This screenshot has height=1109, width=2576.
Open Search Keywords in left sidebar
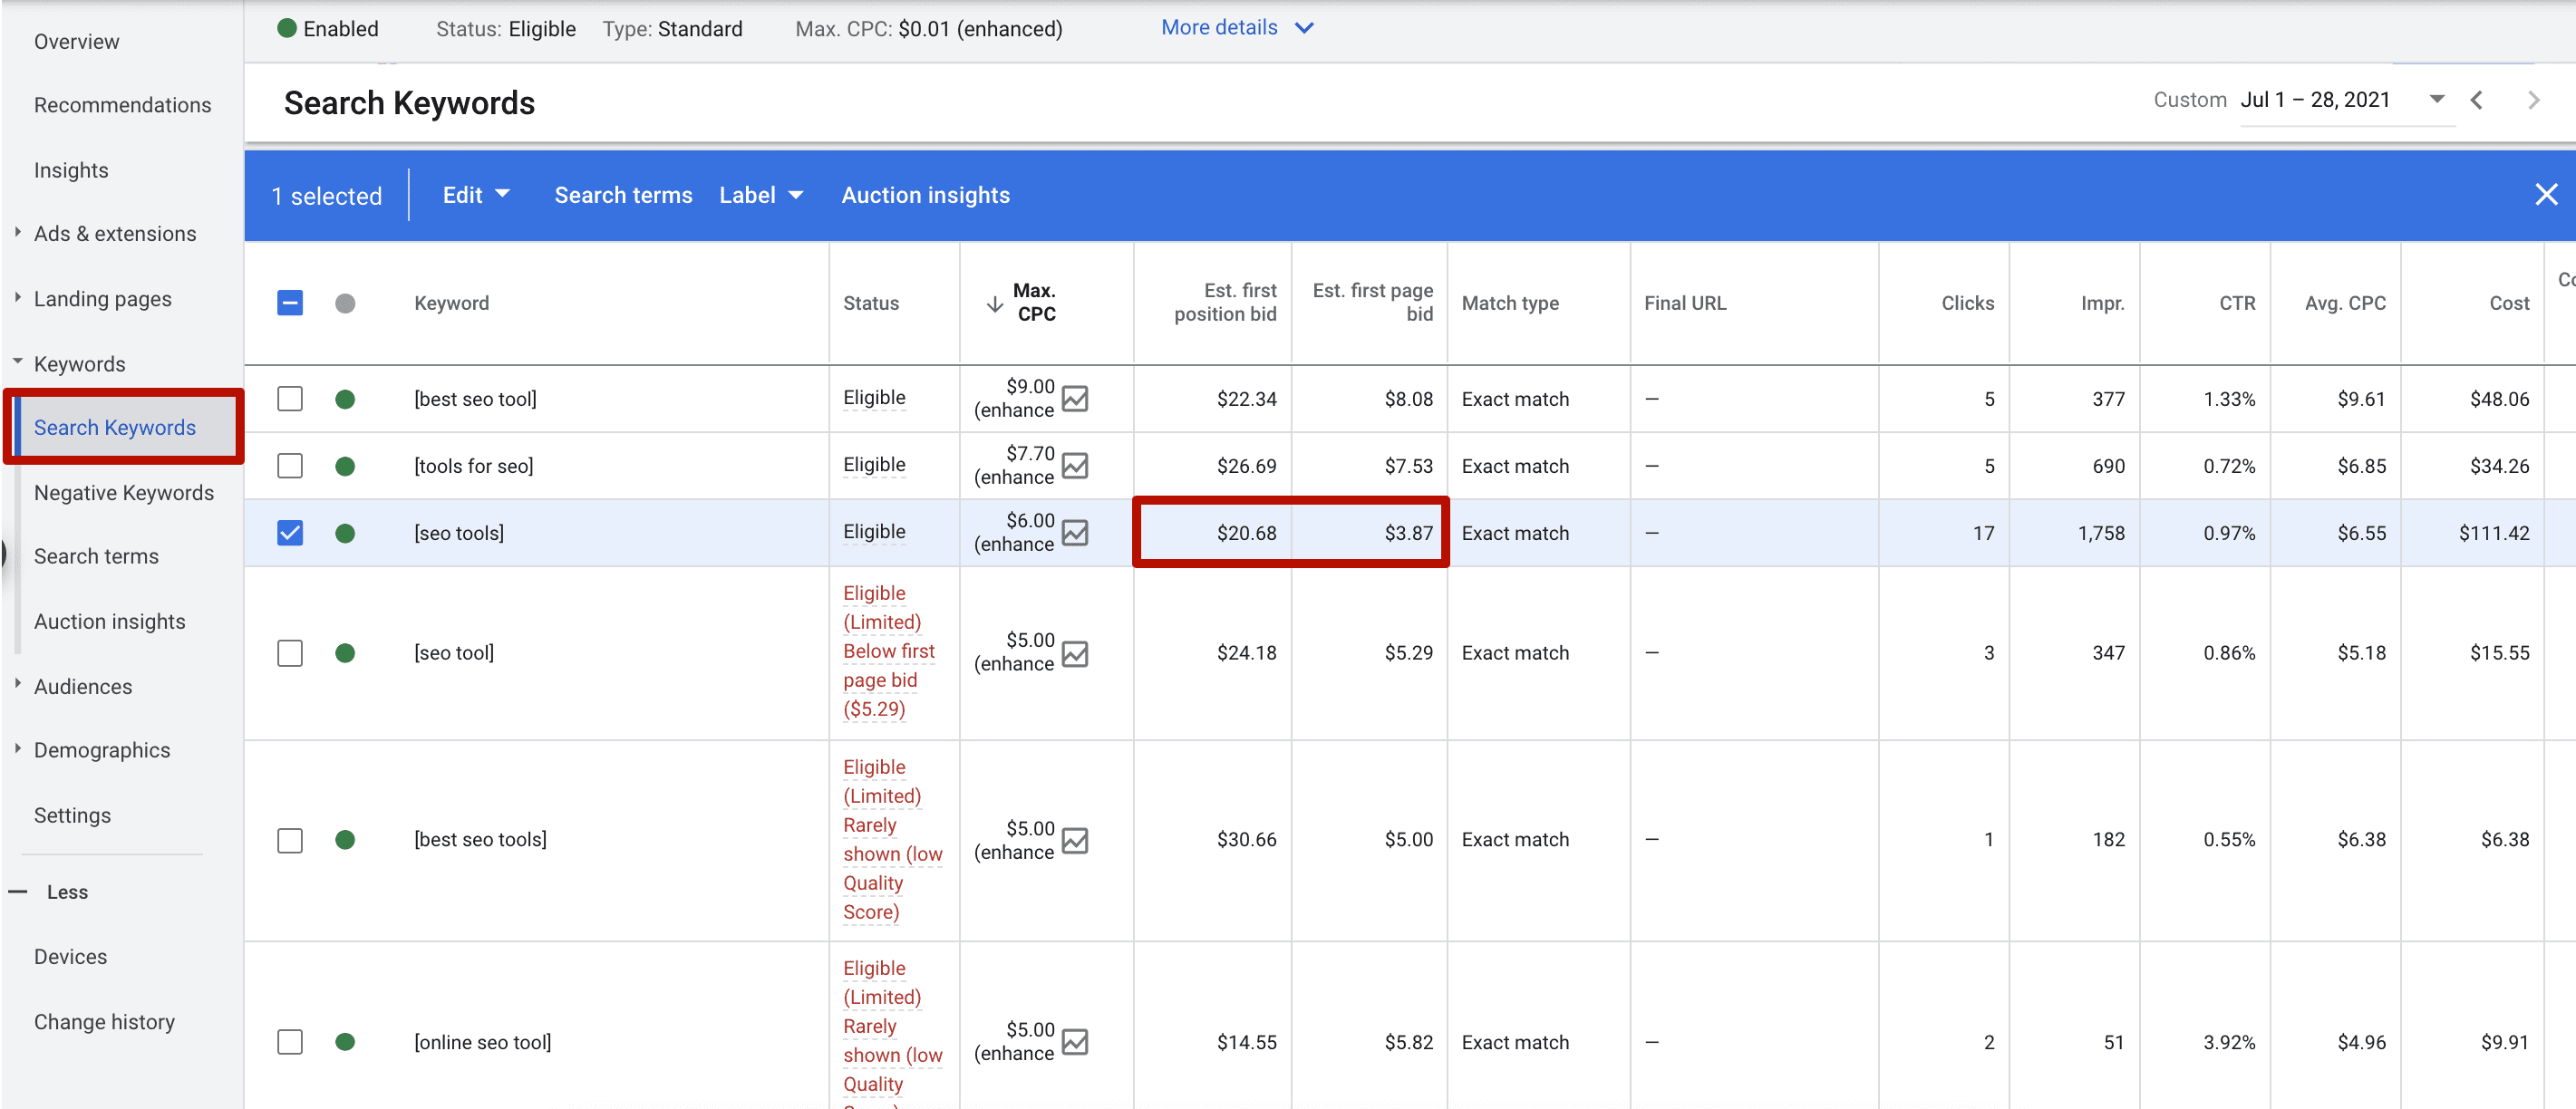coord(115,427)
